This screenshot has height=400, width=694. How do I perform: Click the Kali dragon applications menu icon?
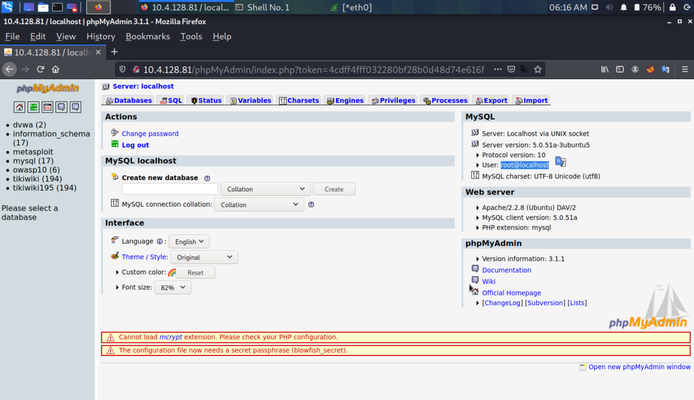7,8
